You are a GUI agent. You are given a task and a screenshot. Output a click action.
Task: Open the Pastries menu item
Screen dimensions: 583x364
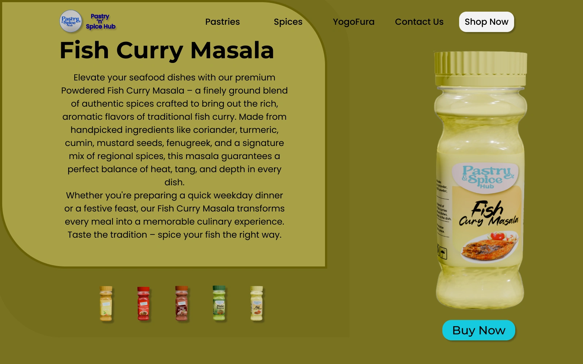click(x=223, y=22)
